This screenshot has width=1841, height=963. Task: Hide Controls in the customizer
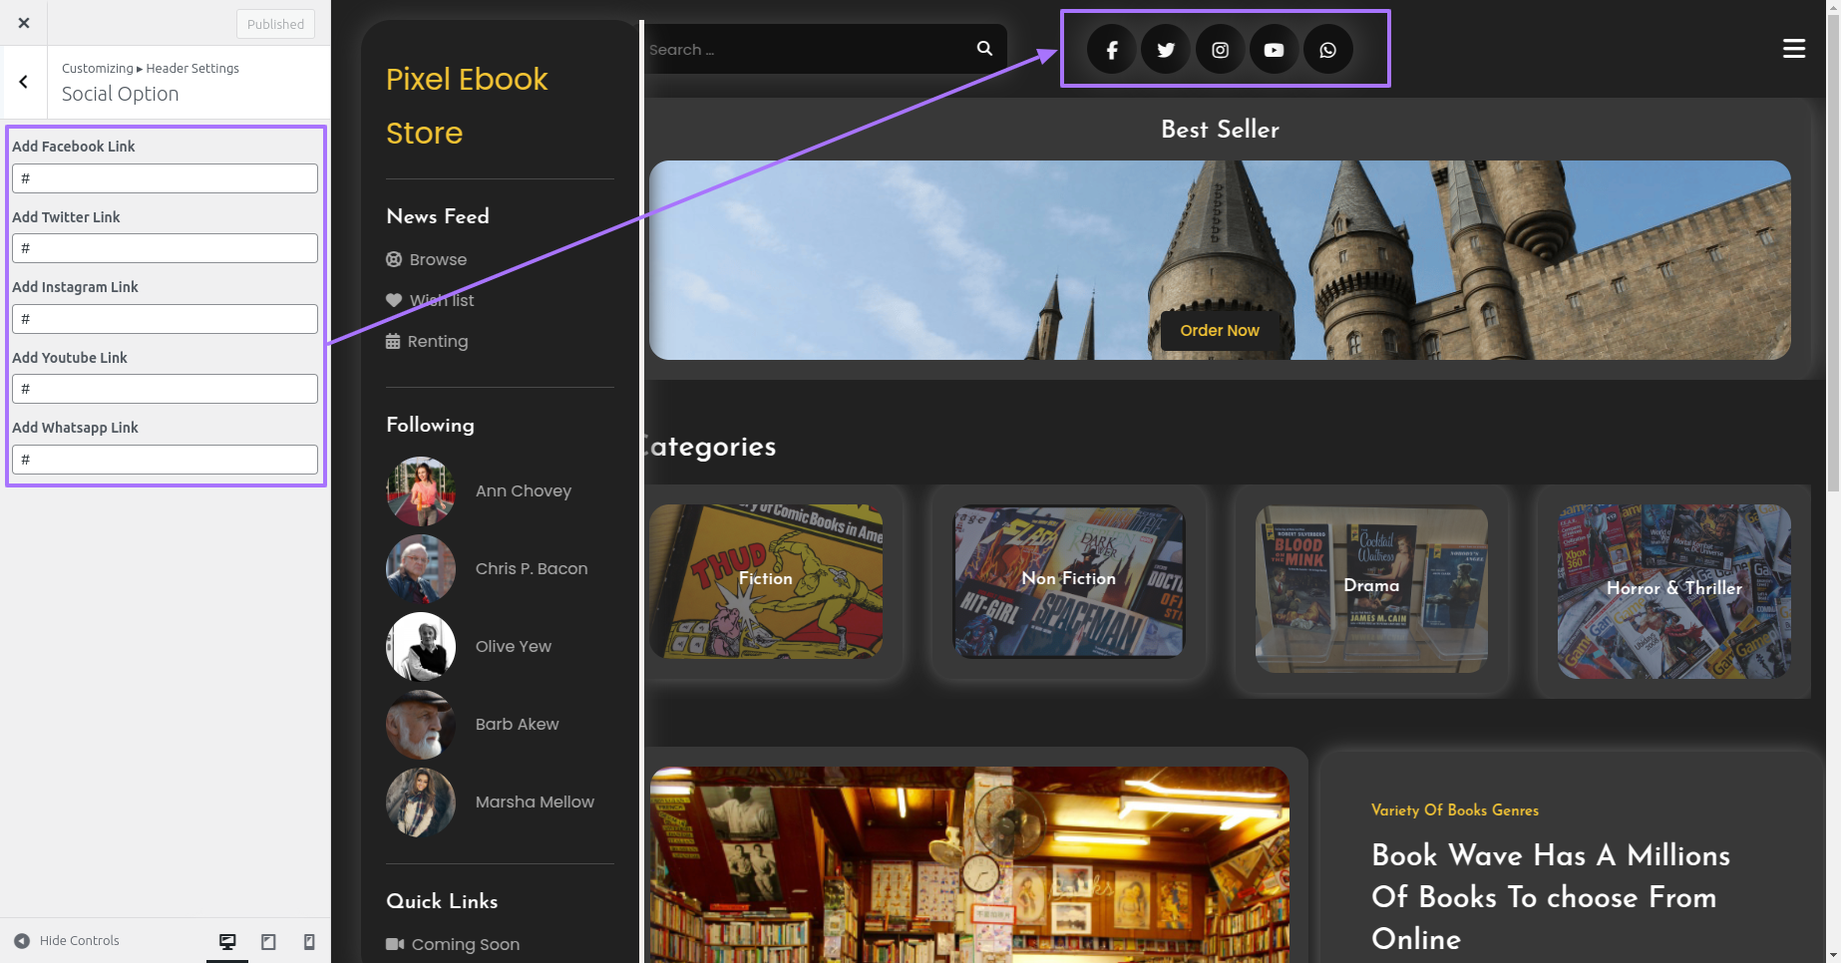coord(67,941)
